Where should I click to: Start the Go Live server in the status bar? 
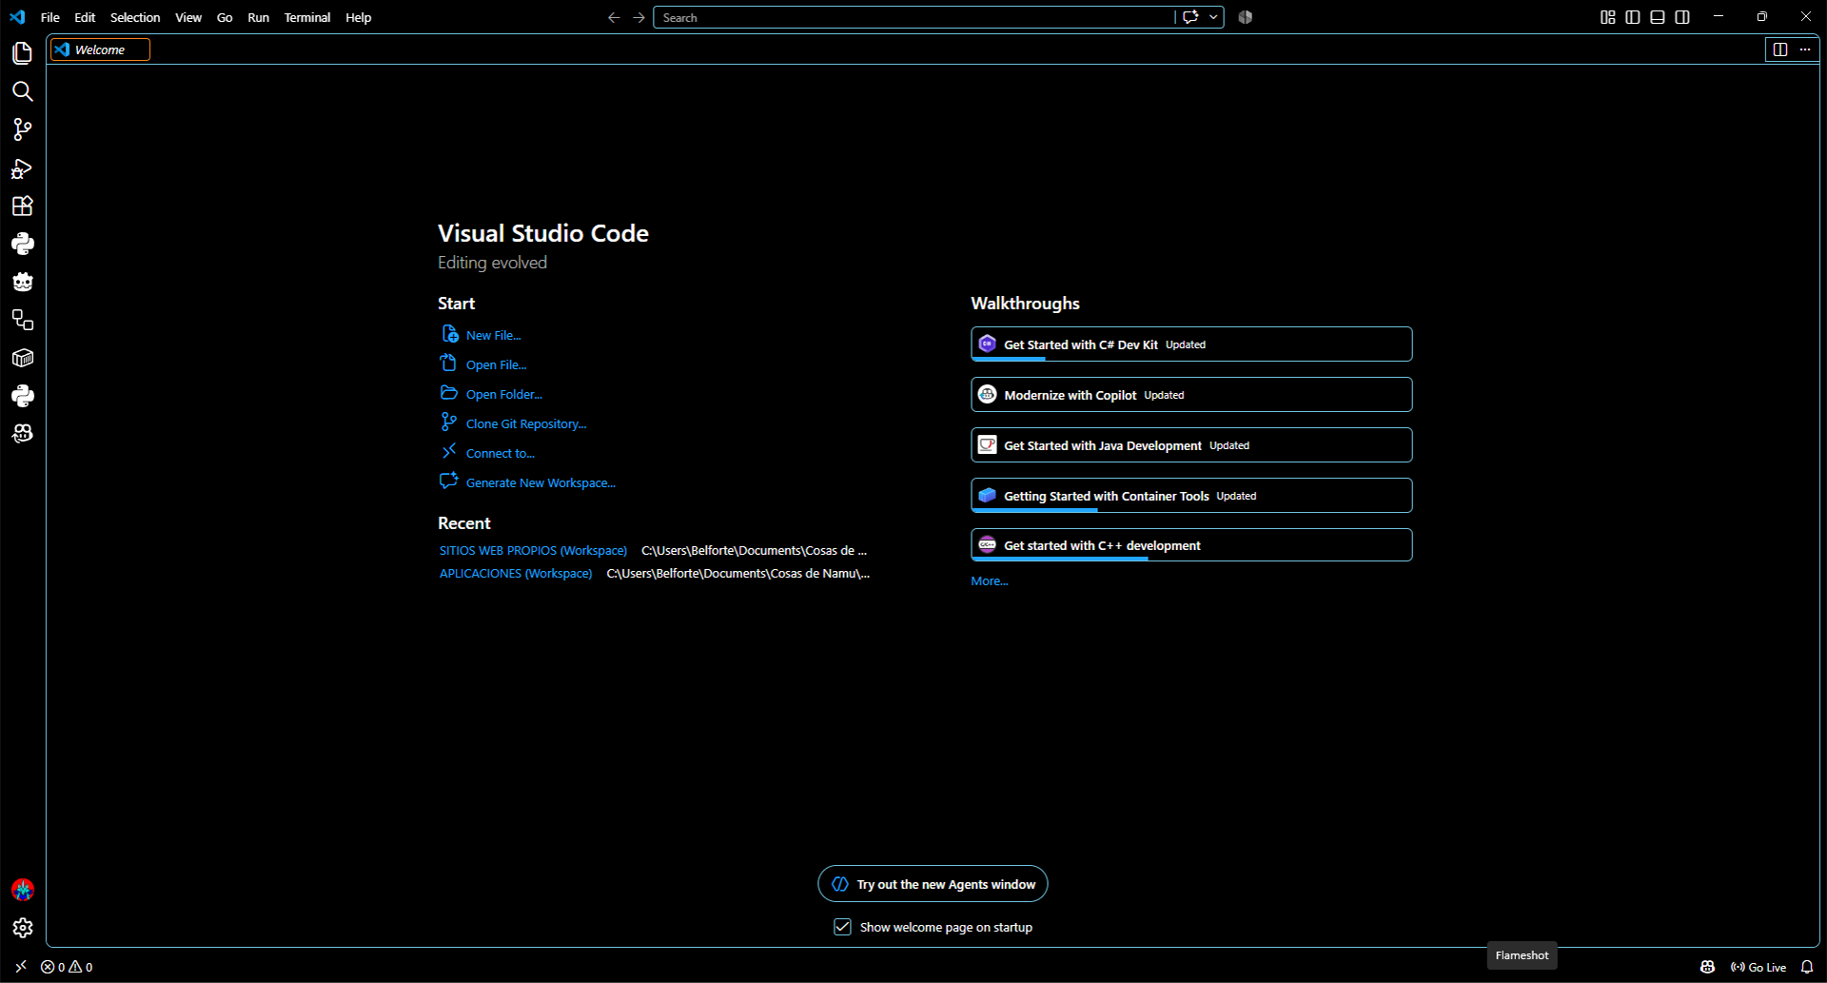(x=1758, y=967)
